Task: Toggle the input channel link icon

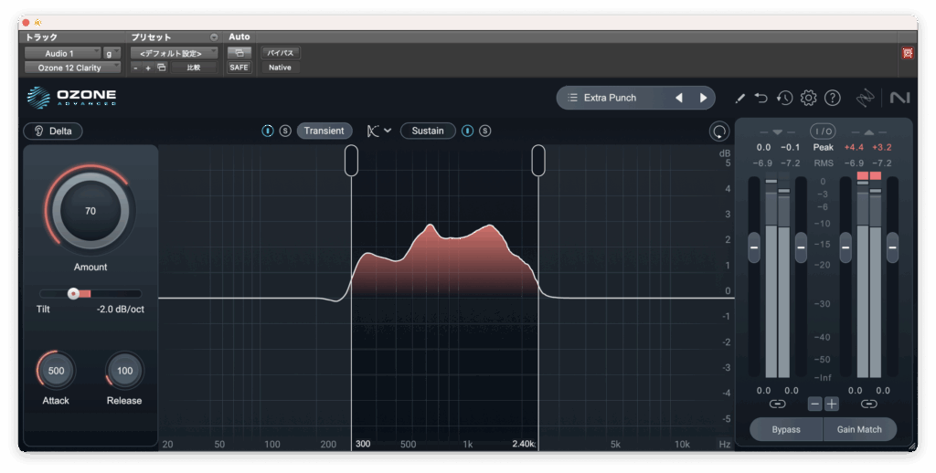Action: click(x=777, y=404)
